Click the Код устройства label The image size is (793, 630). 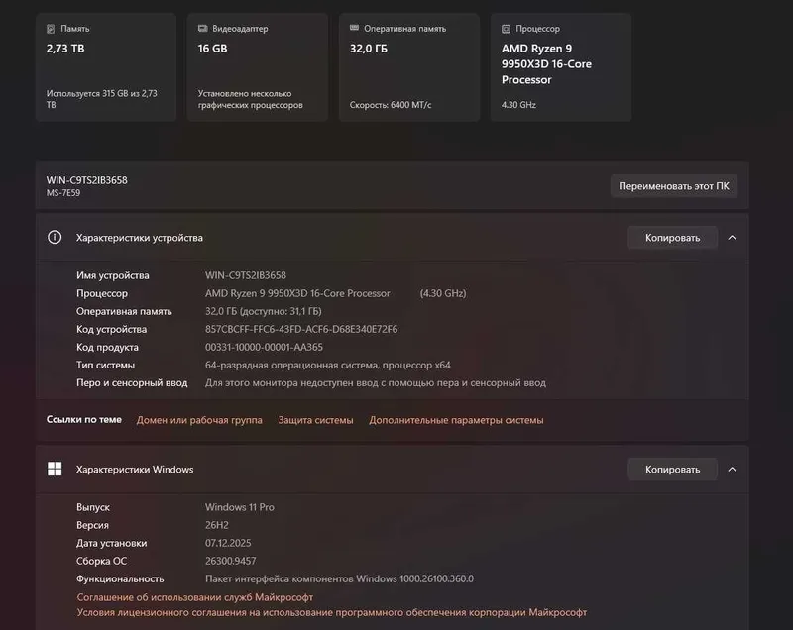(112, 329)
